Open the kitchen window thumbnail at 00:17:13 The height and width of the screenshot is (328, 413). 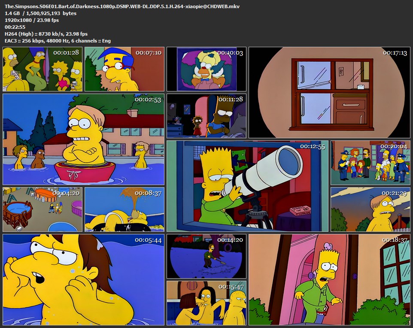[329, 92]
